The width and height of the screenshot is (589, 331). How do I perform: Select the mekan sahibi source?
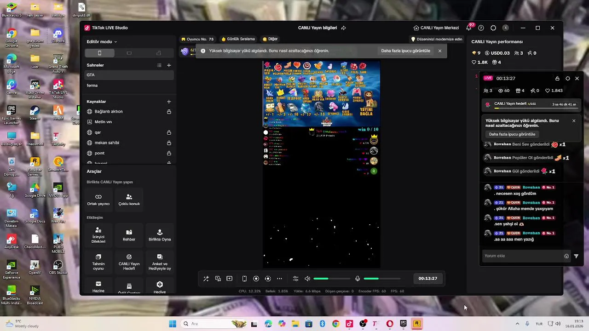point(129,143)
